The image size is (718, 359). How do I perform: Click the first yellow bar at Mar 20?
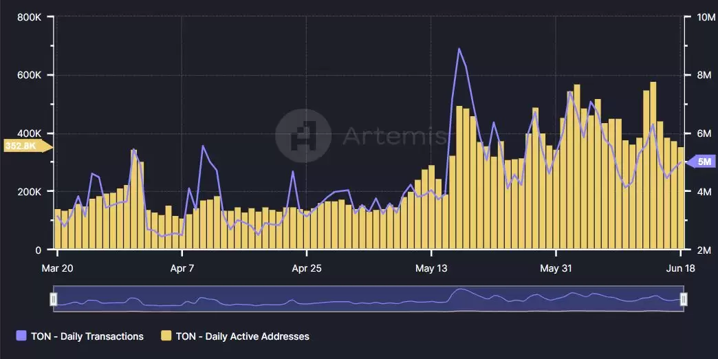58,229
